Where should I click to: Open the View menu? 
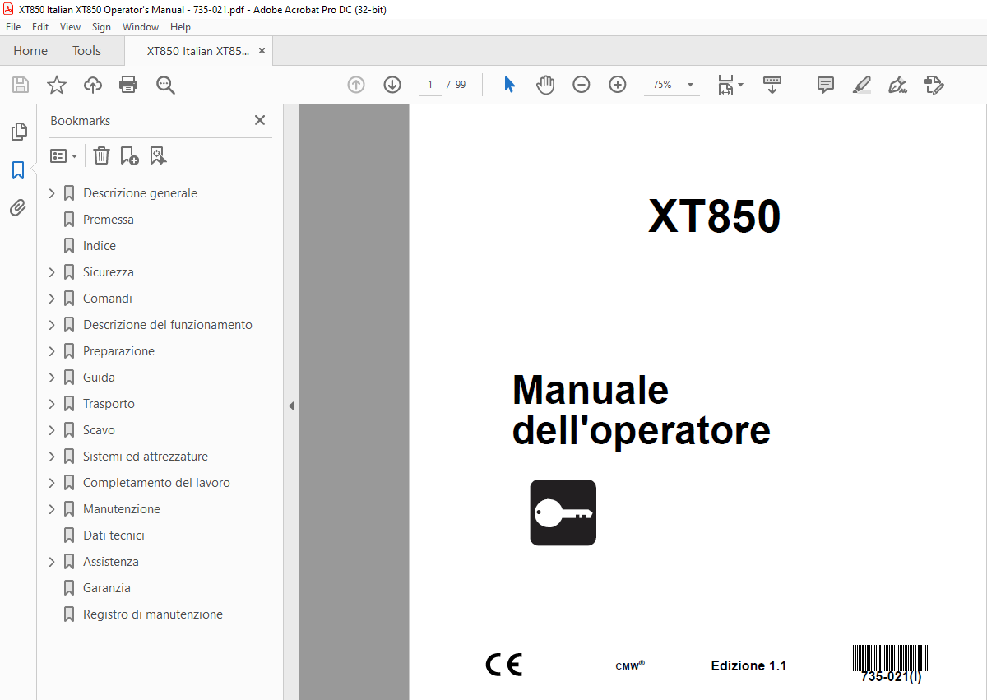click(x=70, y=27)
